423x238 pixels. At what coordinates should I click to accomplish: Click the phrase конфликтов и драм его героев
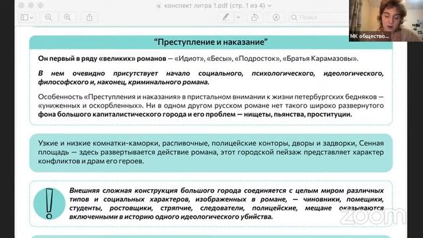[91, 161]
